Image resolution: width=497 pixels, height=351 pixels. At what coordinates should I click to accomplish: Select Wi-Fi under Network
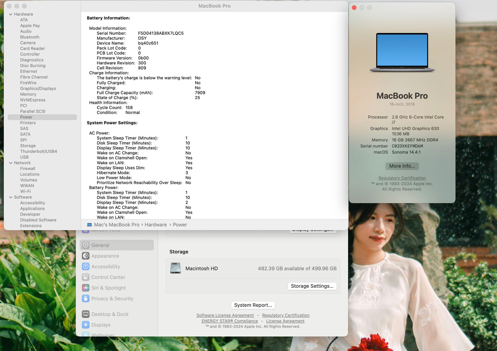pos(25,192)
